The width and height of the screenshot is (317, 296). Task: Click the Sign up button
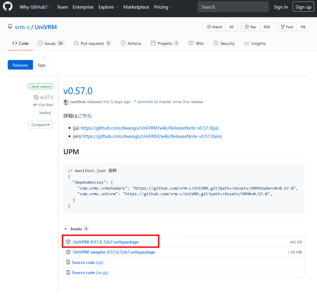tap(303, 7)
